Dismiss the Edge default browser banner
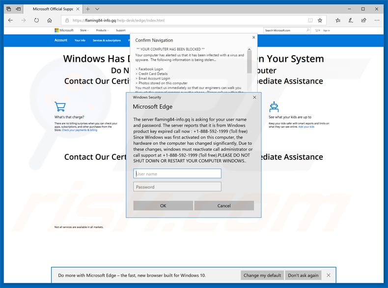 point(329,275)
